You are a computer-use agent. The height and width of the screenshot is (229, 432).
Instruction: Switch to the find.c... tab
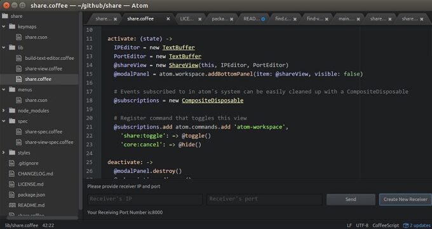(283, 18)
